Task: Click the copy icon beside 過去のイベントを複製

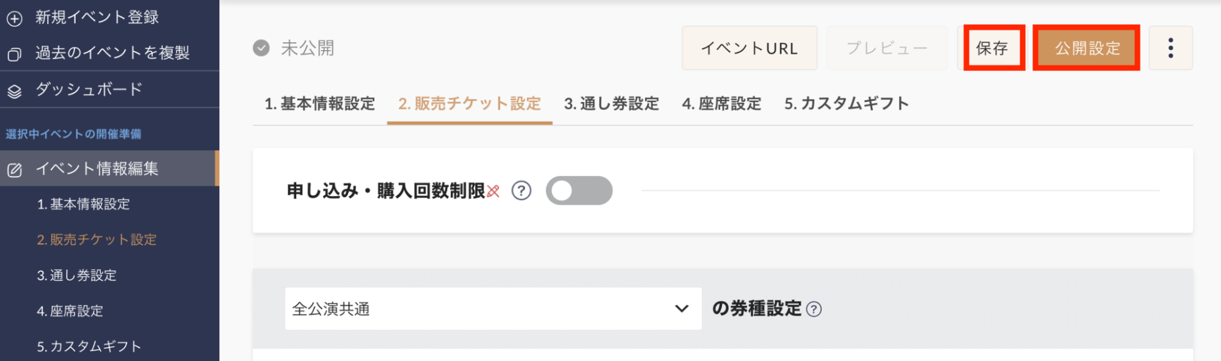Action: (x=15, y=54)
